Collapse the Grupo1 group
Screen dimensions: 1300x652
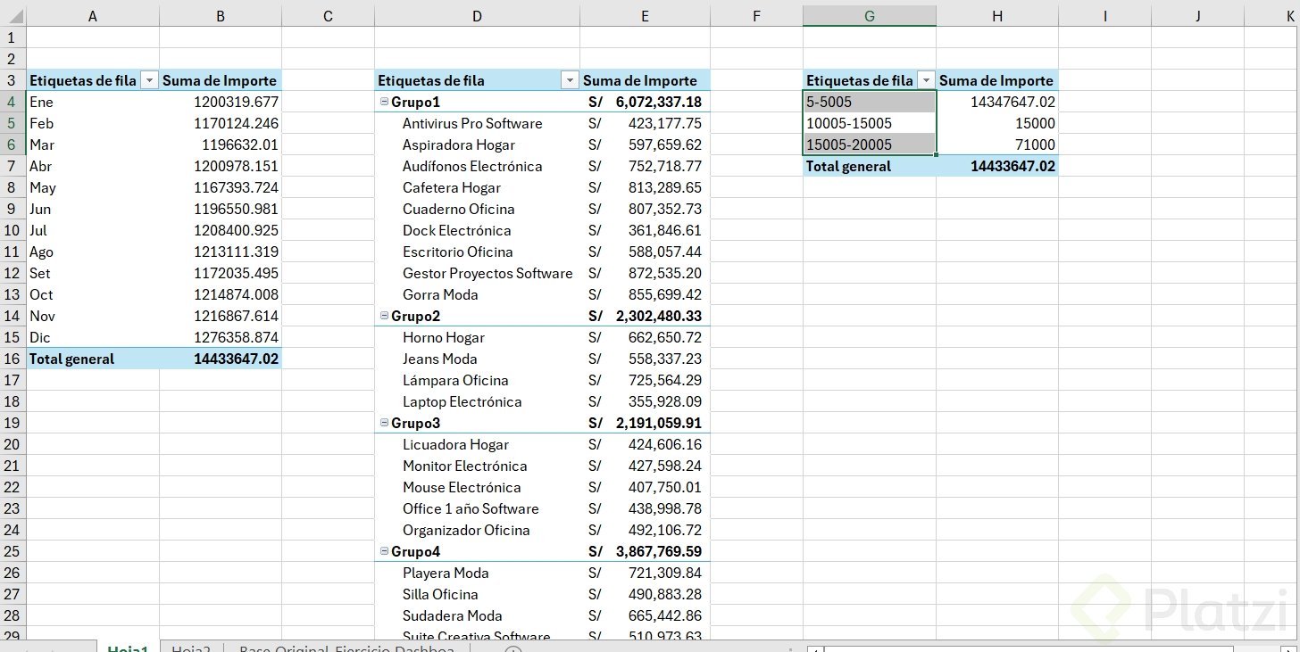pyautogui.click(x=384, y=103)
